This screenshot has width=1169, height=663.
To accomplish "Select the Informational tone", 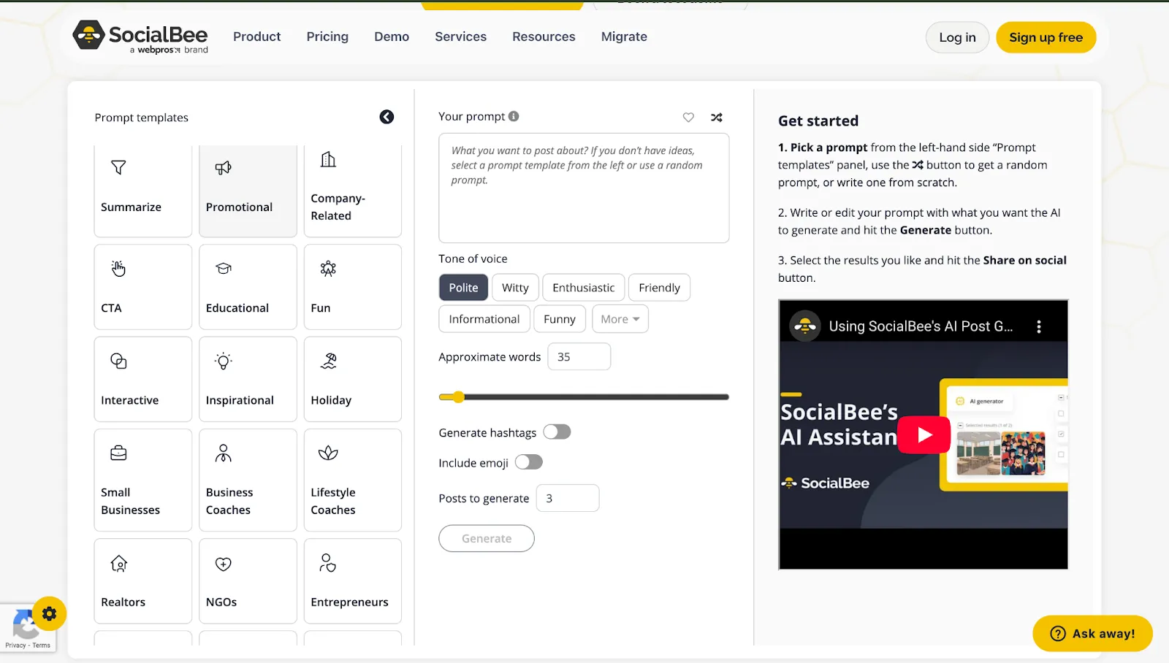I will coord(484,319).
